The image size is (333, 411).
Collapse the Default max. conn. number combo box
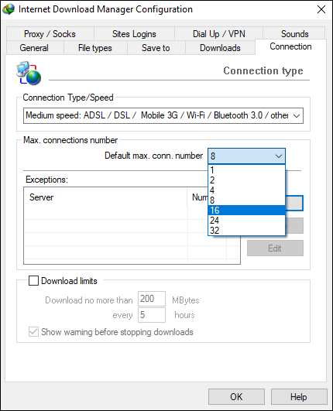pos(246,156)
